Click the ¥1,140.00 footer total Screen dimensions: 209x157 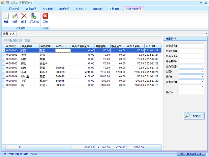(x=103, y=147)
